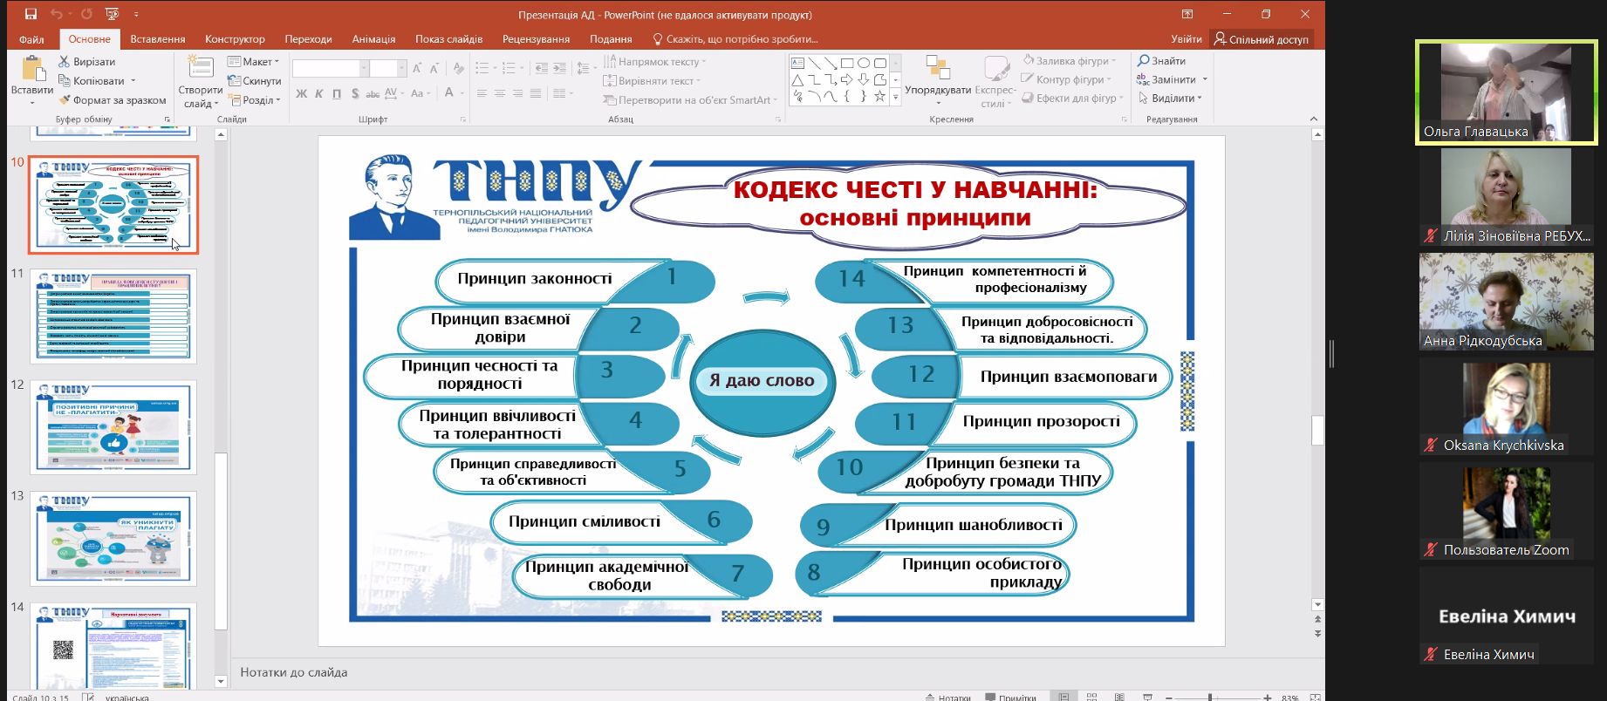This screenshot has height=701, width=1607.
Task: Center the paragraph text
Action: (500, 93)
